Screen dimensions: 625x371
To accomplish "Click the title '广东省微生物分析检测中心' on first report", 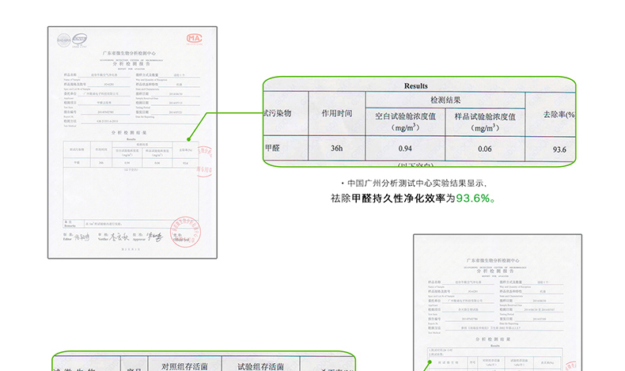I will point(129,53).
